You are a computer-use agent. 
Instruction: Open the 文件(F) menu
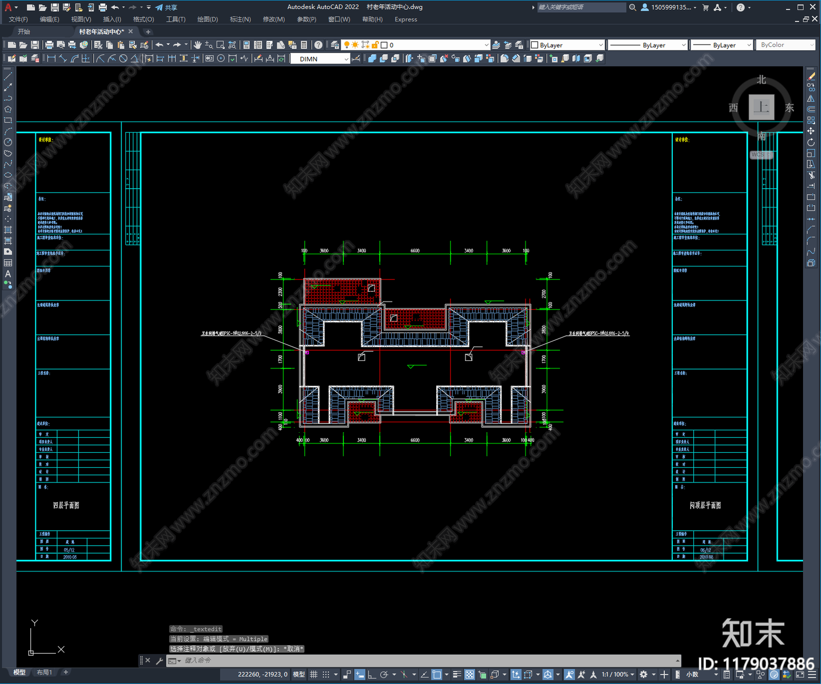click(18, 19)
